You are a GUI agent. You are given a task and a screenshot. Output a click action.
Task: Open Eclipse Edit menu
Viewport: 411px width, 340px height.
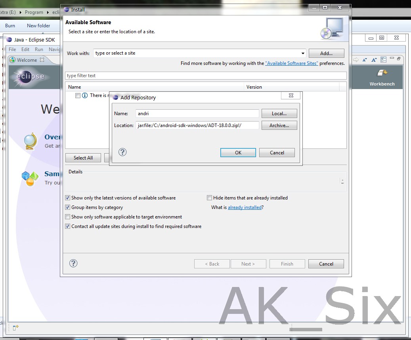pos(25,49)
